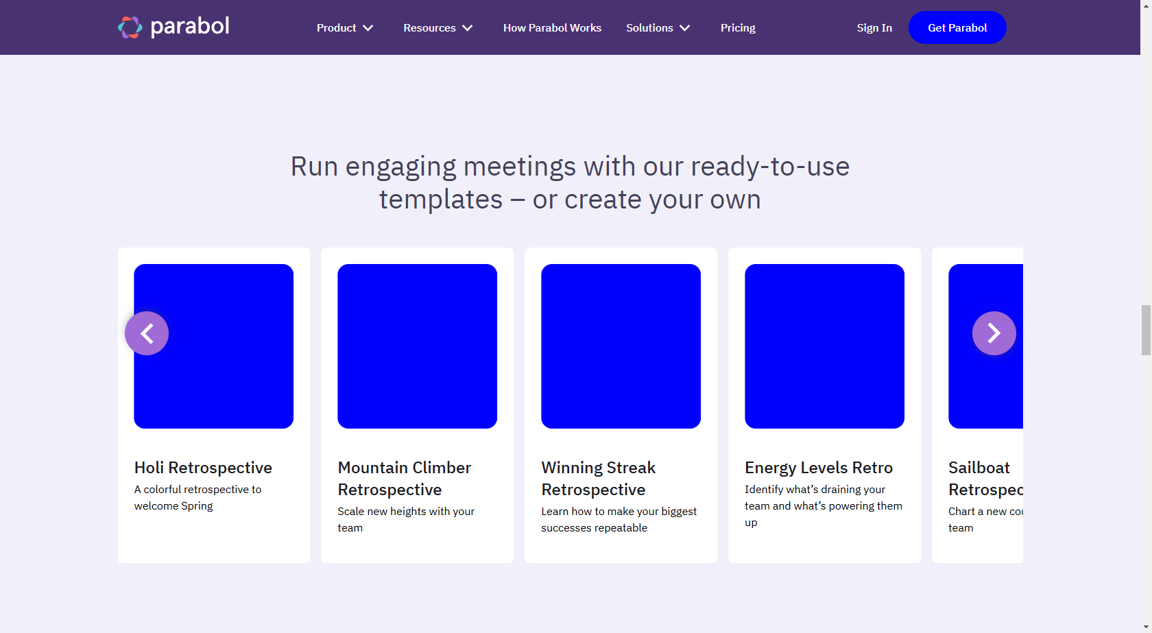The image size is (1152, 633).
Task: Click the parabol wordmark text
Action: 190,27
